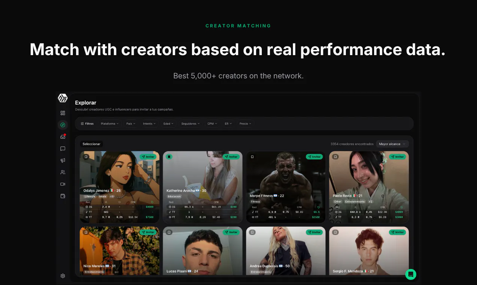Open the video camera icon in the sidebar
This screenshot has width=477, height=285.
click(63, 184)
